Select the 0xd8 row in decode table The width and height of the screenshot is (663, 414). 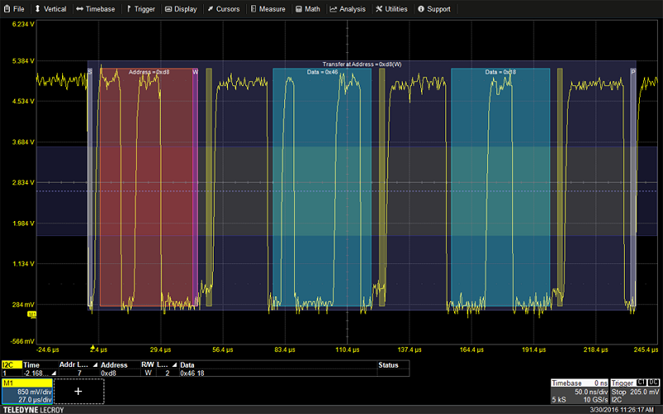[x=109, y=373]
